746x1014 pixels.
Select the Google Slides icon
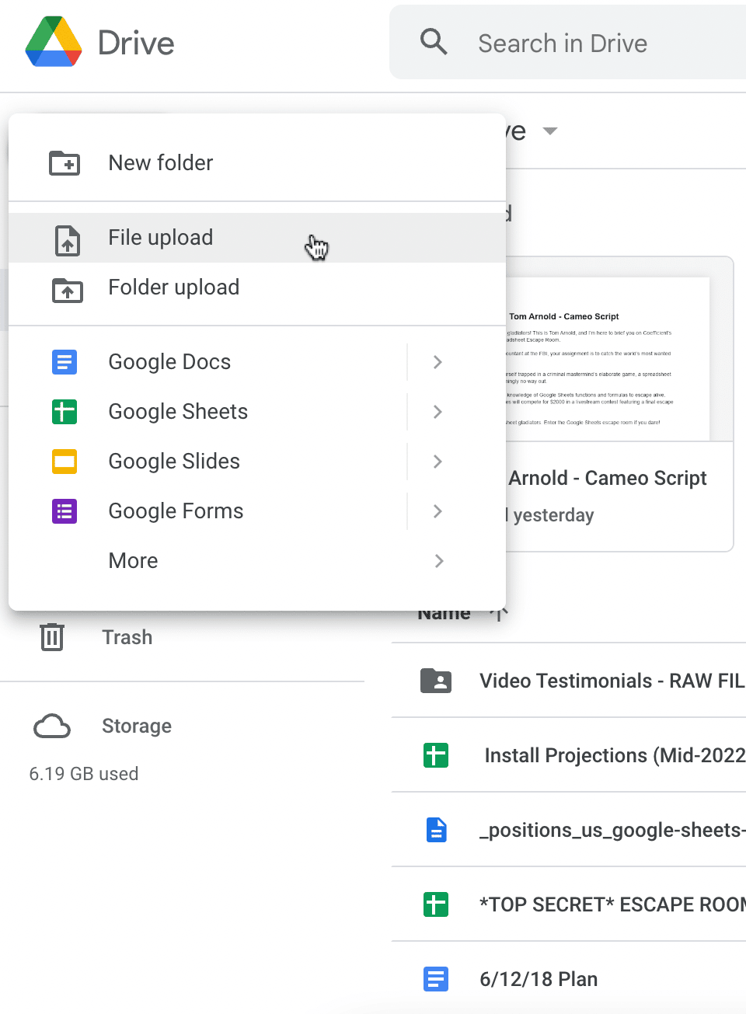(x=64, y=462)
